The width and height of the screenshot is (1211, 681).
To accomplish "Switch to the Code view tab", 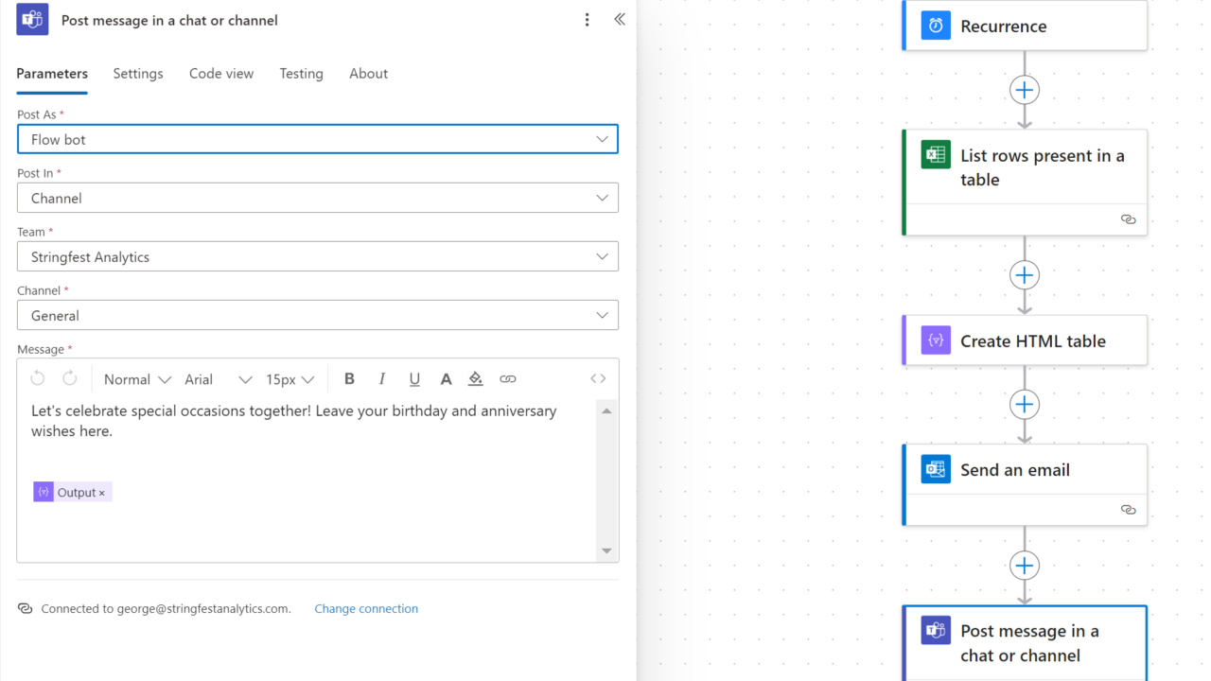I will (221, 74).
